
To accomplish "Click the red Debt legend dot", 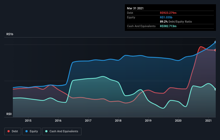I will [9, 131].
